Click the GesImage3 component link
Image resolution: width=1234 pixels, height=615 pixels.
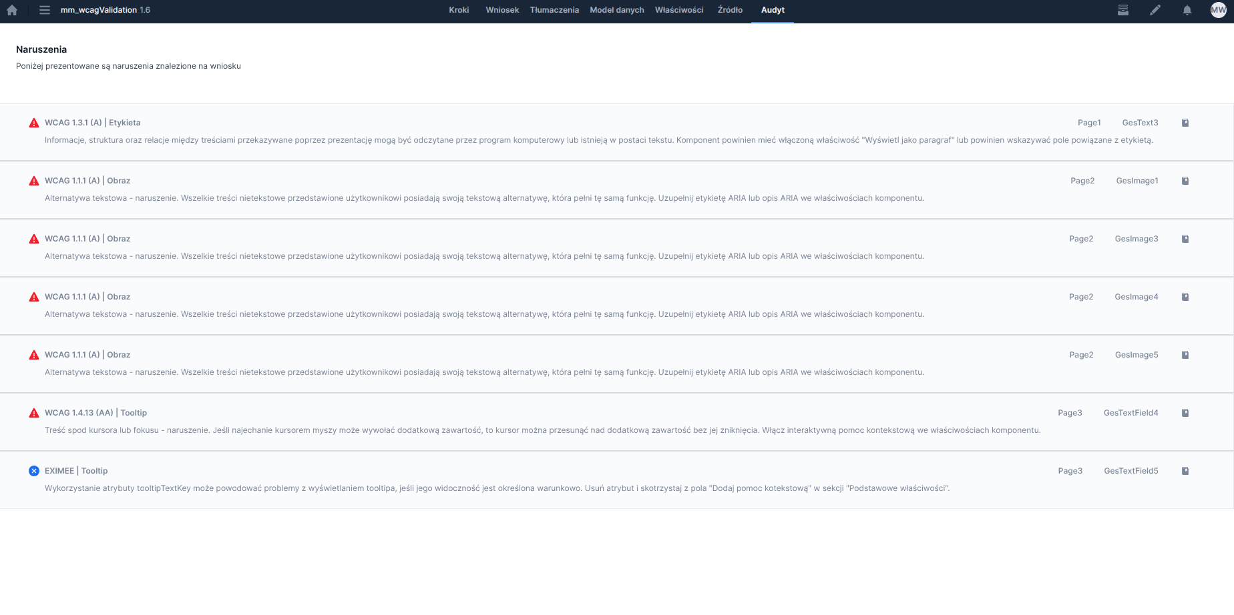coord(1137,239)
